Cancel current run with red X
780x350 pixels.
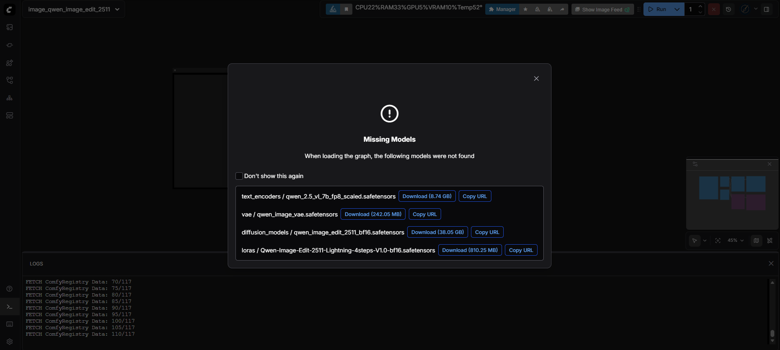click(714, 9)
